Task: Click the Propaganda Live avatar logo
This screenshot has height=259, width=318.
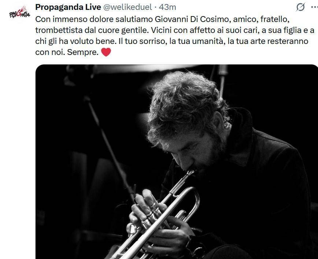Action: (19, 13)
